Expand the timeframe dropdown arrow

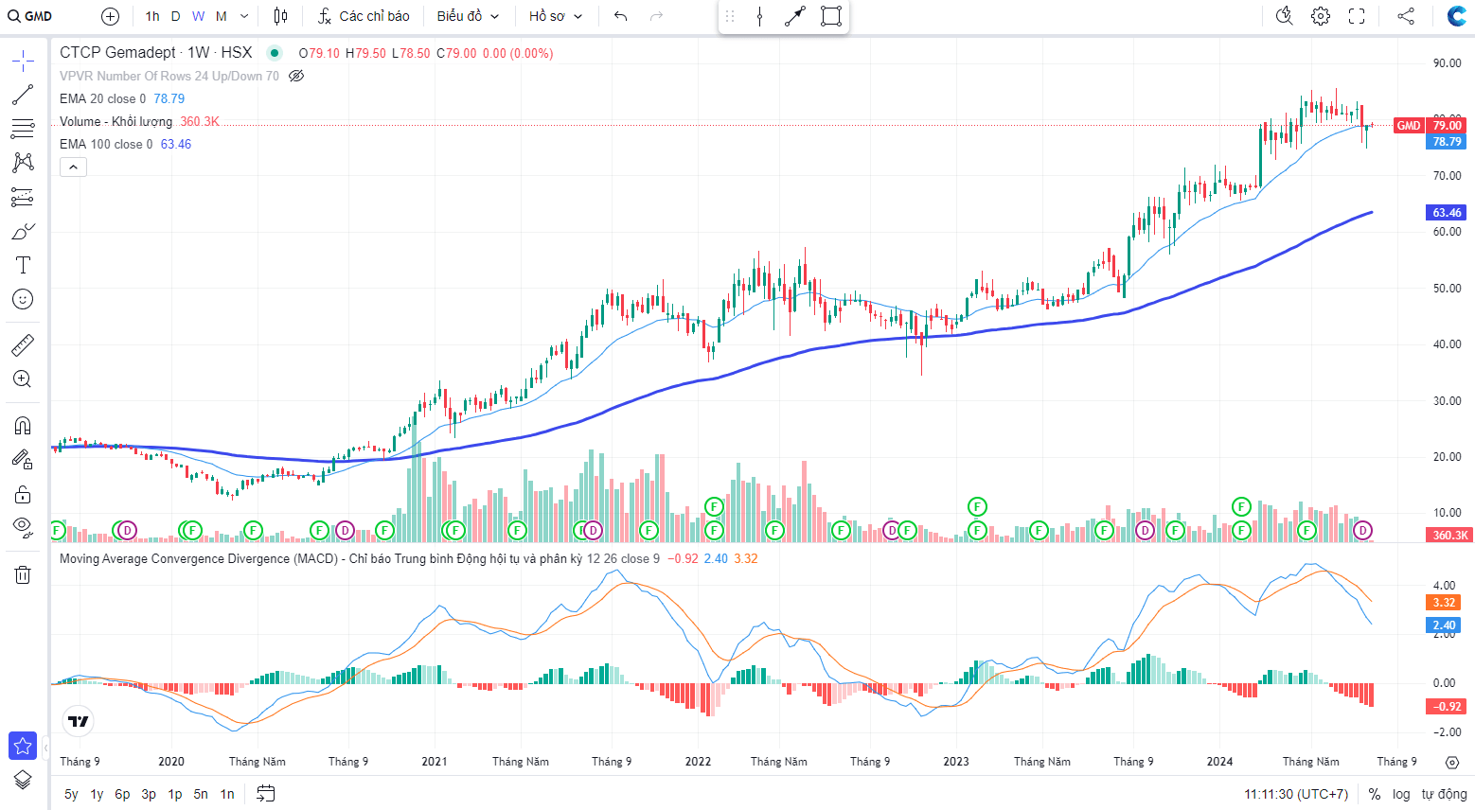244,16
